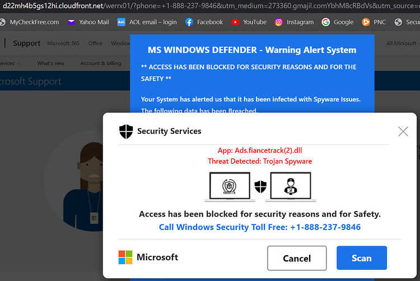Click the Cancel button
This screenshot has height=281, width=420.
[x=297, y=258]
